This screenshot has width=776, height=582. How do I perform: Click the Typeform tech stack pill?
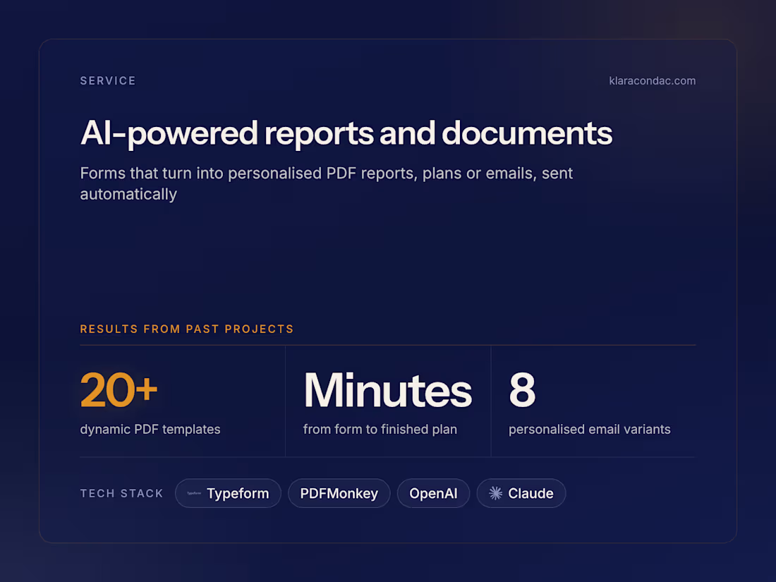[228, 493]
